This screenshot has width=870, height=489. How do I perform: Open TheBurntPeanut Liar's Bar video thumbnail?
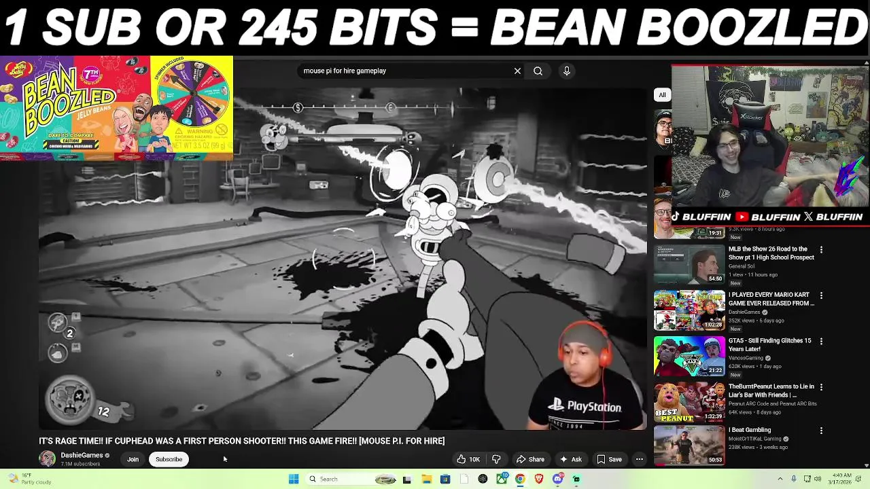tap(689, 401)
